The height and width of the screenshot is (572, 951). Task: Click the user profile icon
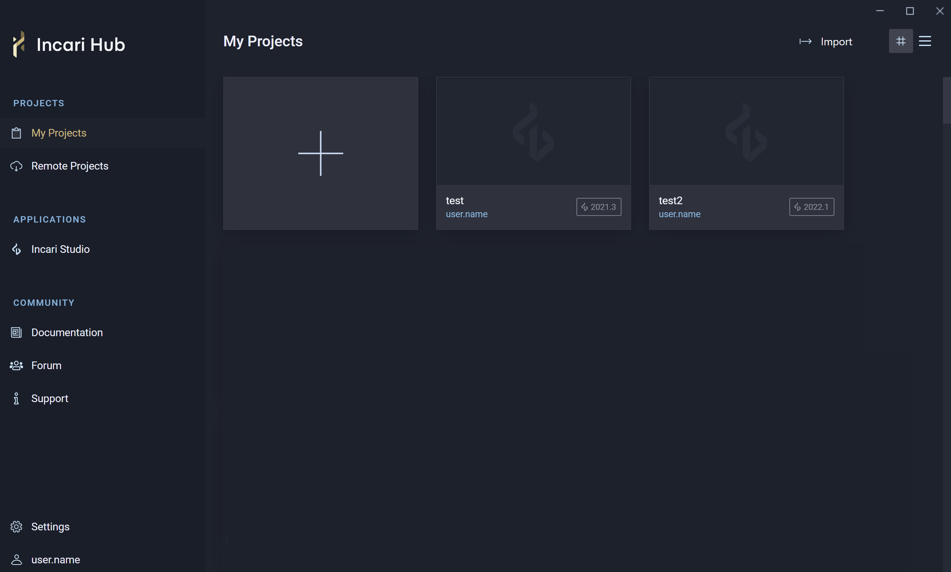tap(16, 560)
